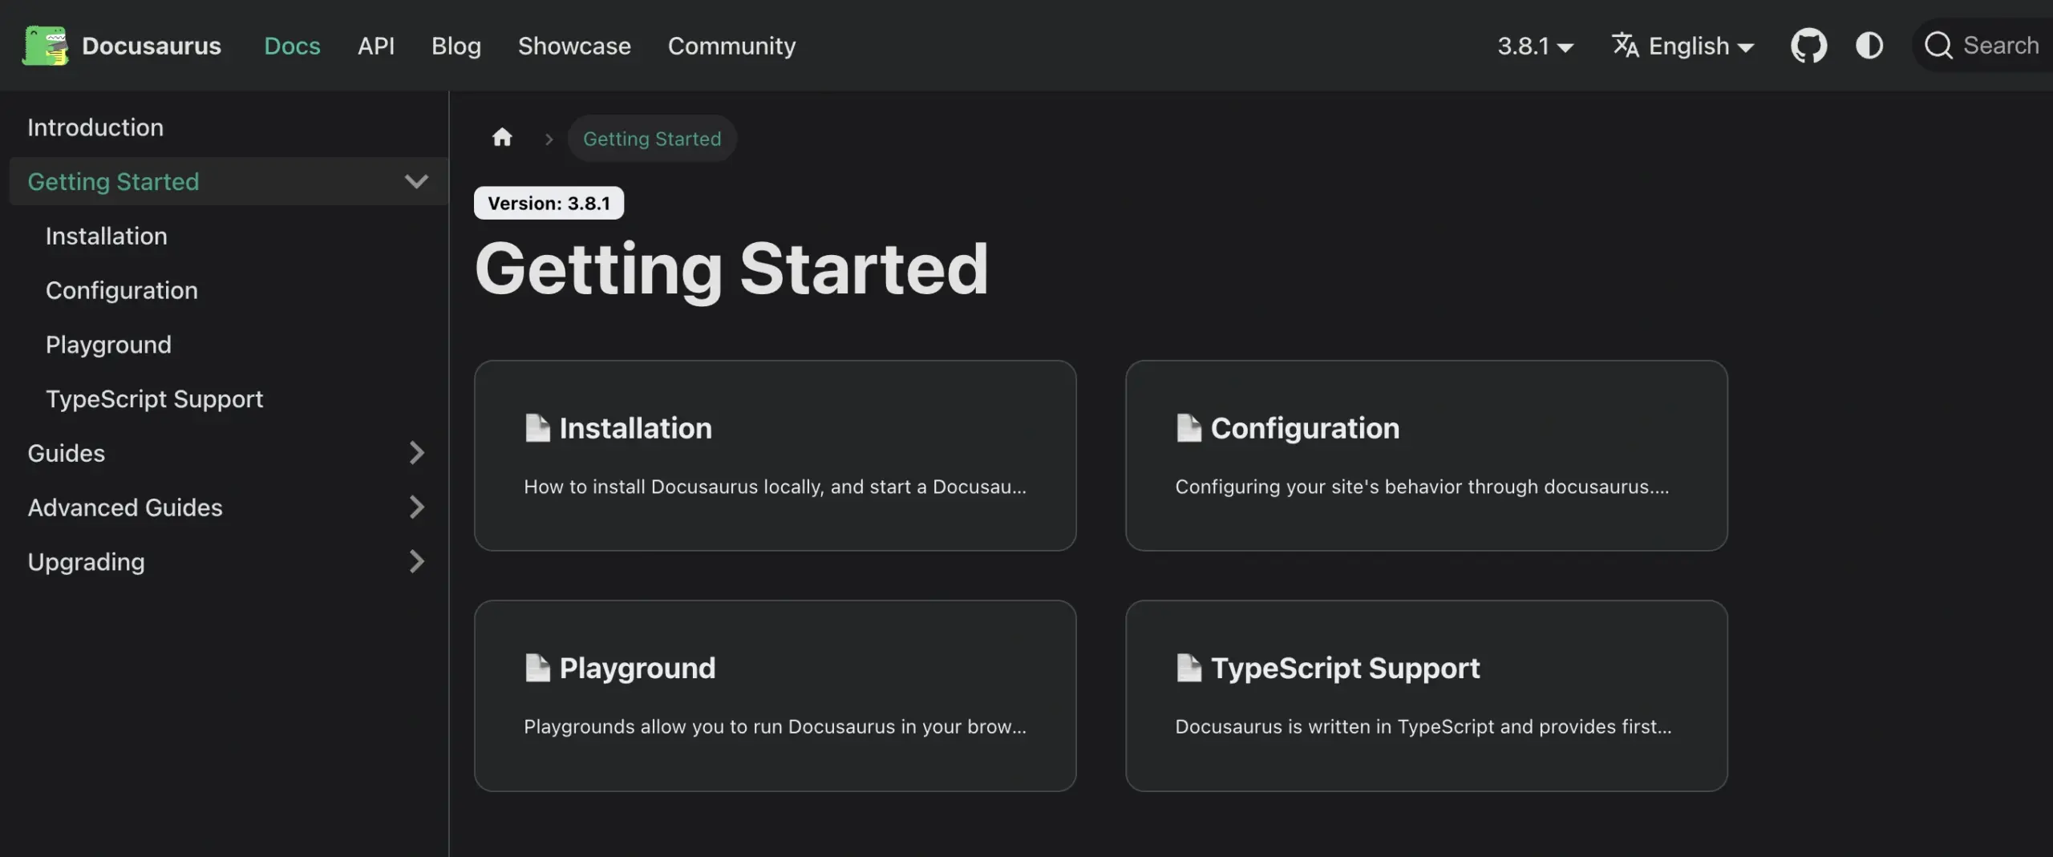This screenshot has width=2053, height=857.
Task: Select Advanced Guides sidebar label
Action: click(125, 507)
